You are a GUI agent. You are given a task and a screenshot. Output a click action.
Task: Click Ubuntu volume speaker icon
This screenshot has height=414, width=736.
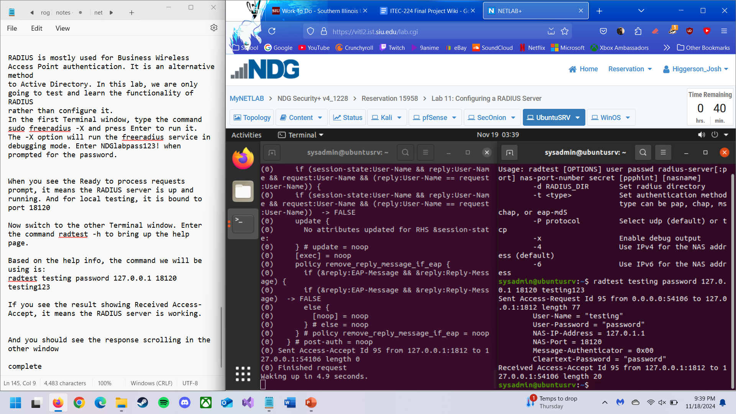pyautogui.click(x=701, y=135)
